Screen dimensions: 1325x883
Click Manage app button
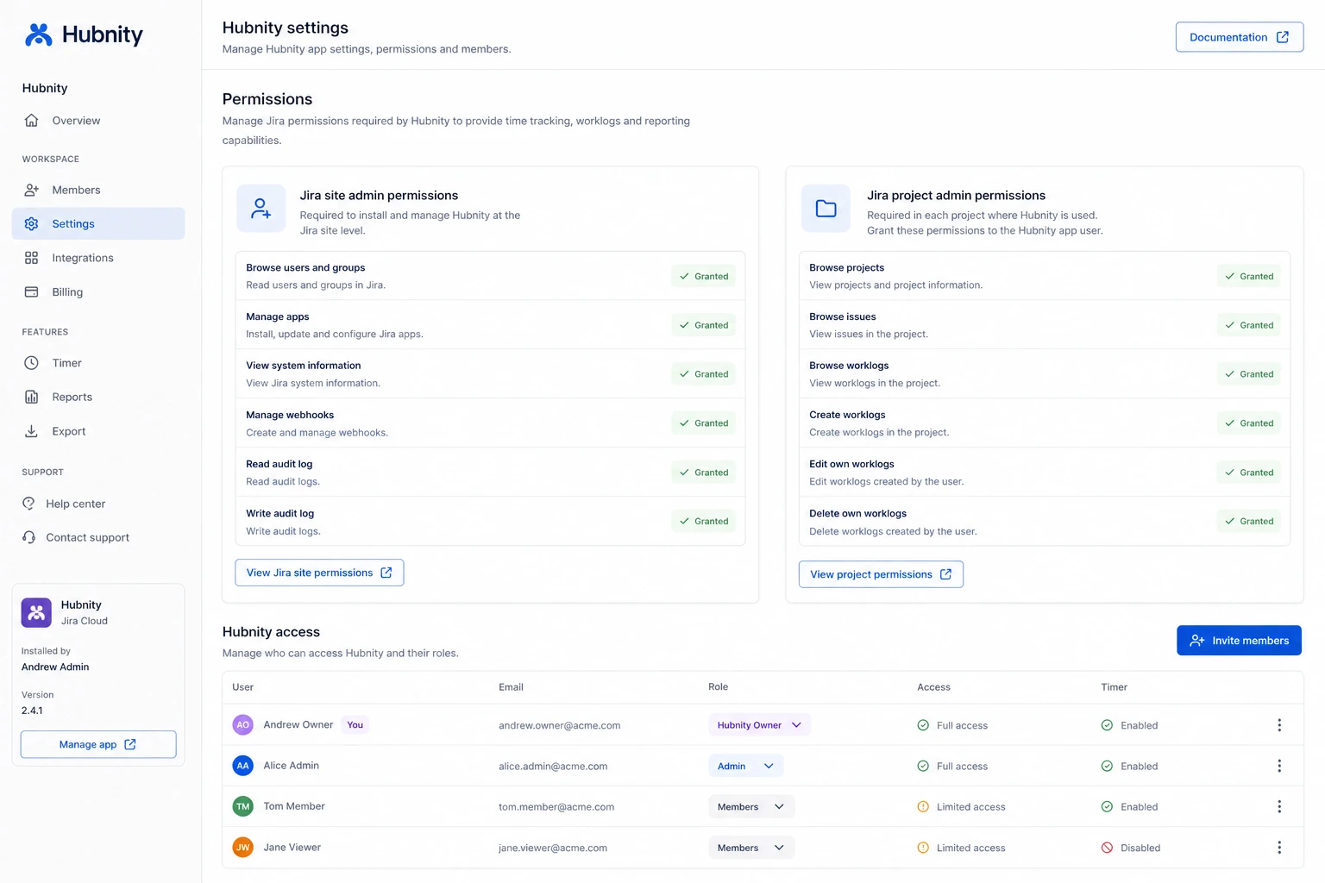(98, 744)
